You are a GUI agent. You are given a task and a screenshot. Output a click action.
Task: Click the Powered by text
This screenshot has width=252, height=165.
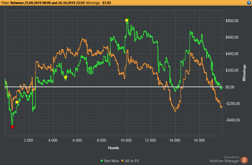click(232, 157)
